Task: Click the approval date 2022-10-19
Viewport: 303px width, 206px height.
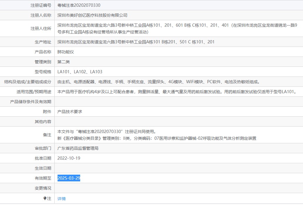Action: pyautogui.click(x=69, y=158)
